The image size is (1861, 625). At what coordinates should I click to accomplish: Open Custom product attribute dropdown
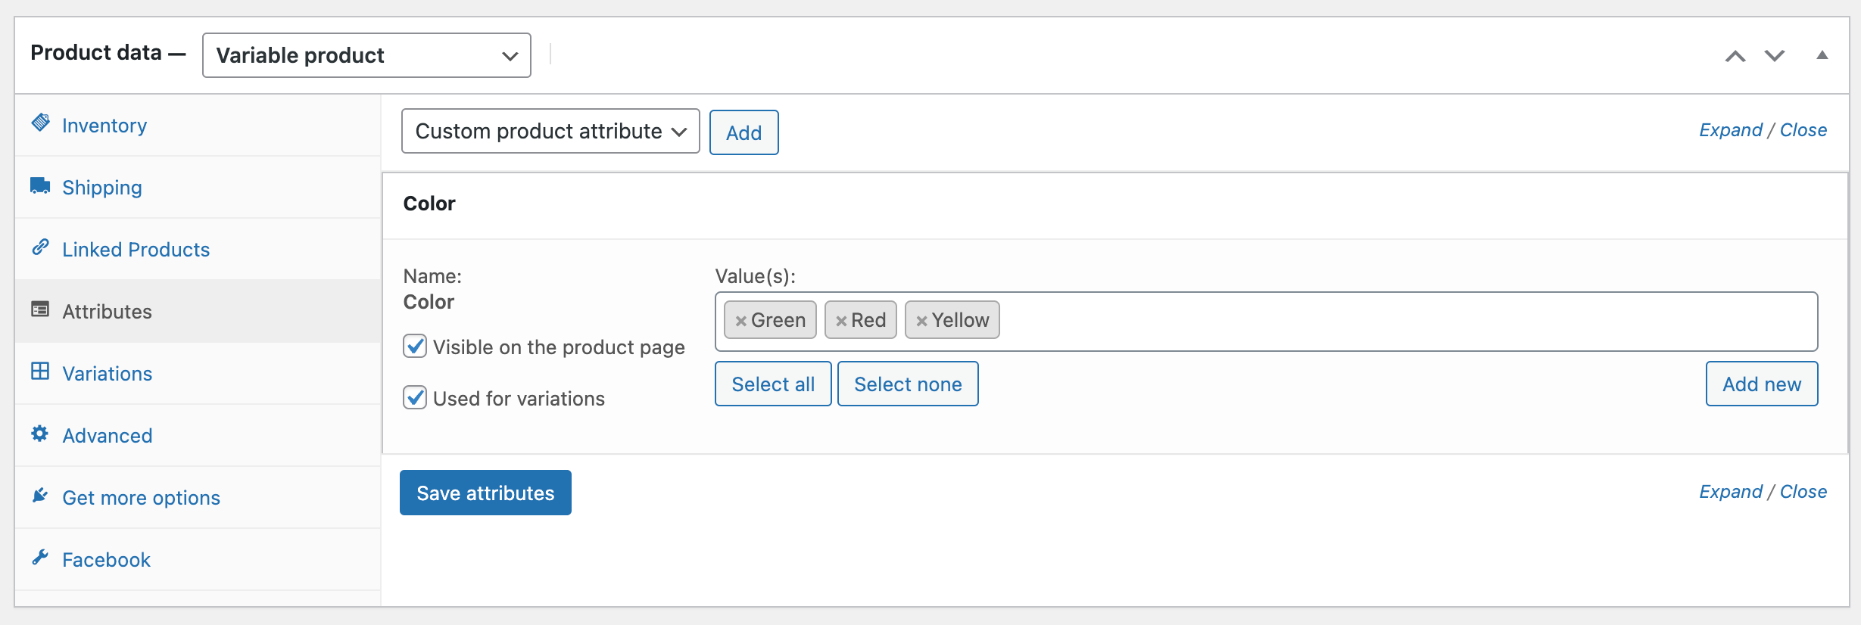[550, 131]
